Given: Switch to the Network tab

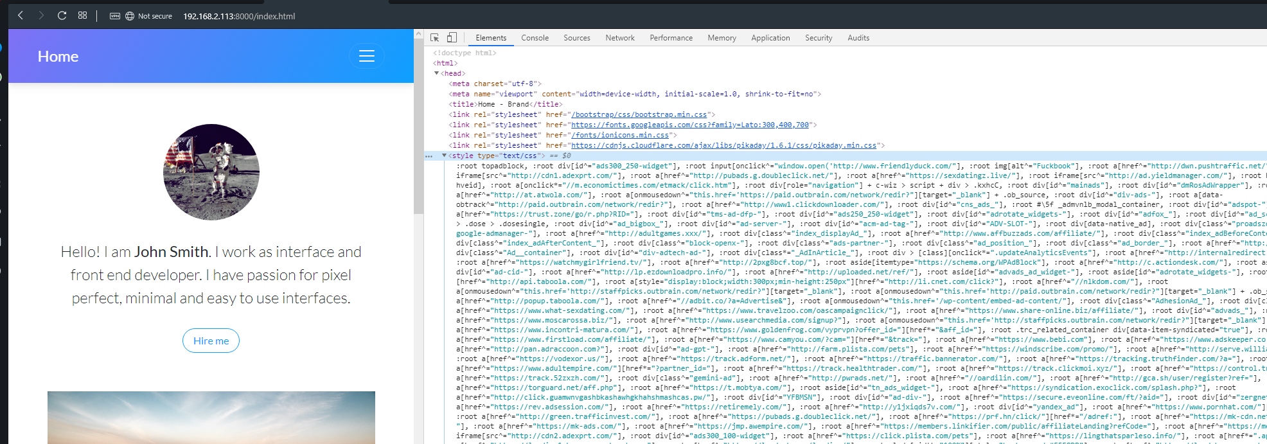Looking at the screenshot, I should pyautogui.click(x=620, y=38).
